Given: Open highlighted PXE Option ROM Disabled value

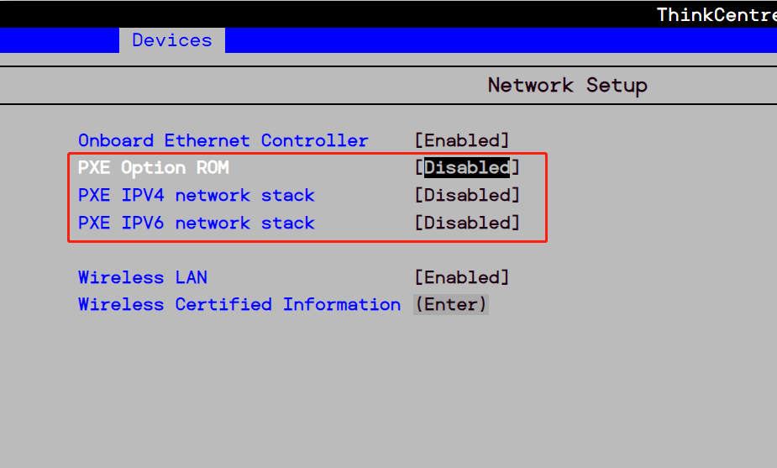Looking at the screenshot, I should click(x=466, y=168).
